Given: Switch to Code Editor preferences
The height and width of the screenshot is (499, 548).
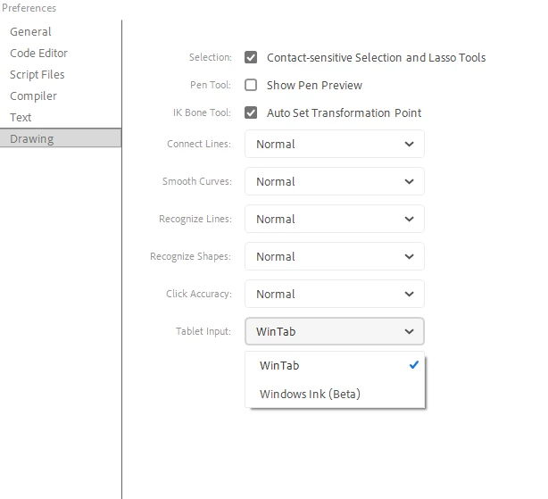Looking at the screenshot, I should click(38, 53).
